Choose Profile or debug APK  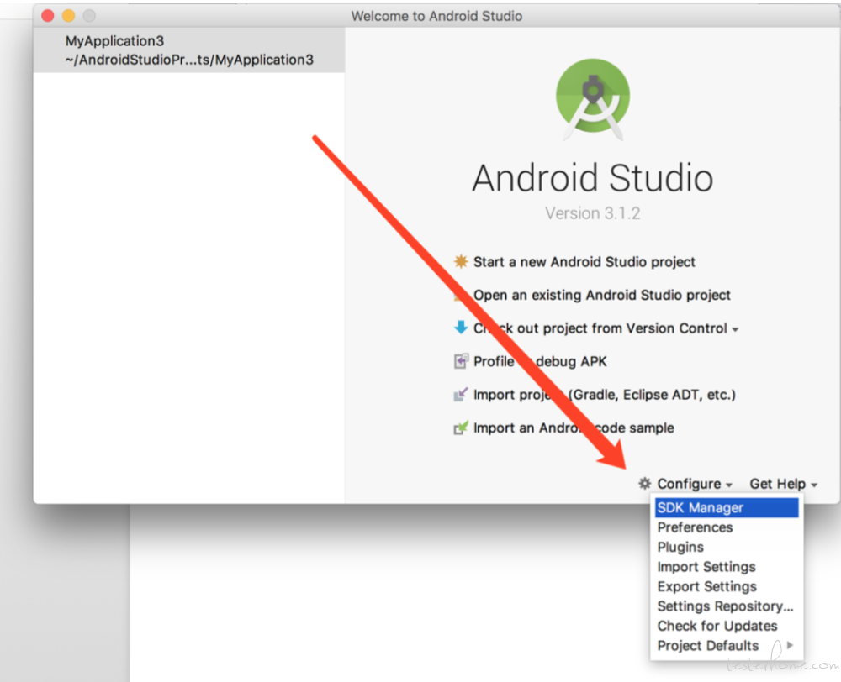click(x=540, y=362)
